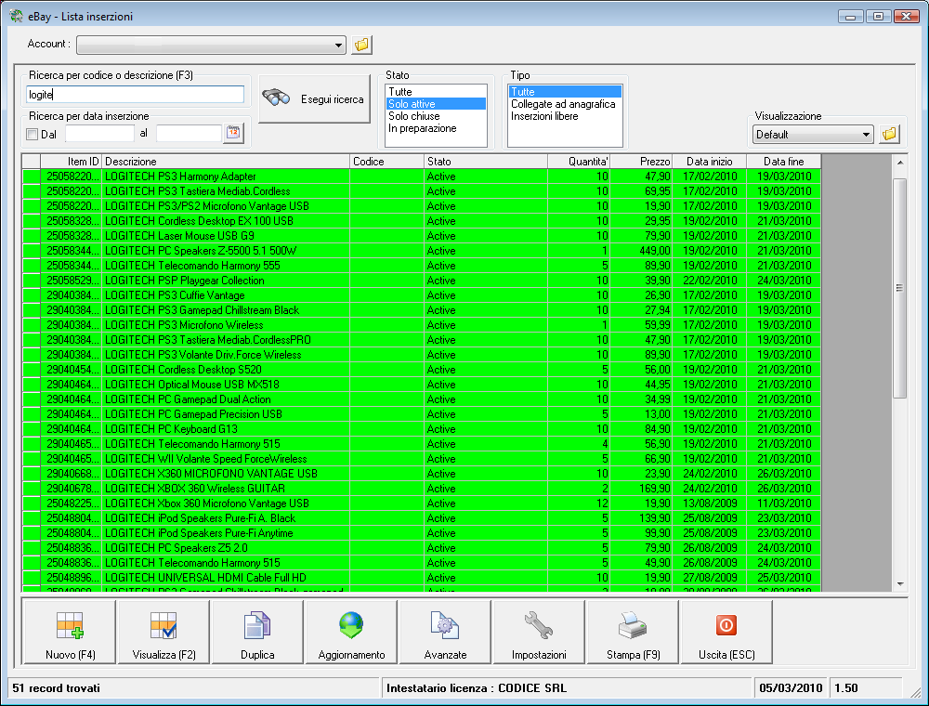Image resolution: width=929 pixels, height=706 pixels.
Task: Click the list scrollbar up arrow
Action: 900,163
